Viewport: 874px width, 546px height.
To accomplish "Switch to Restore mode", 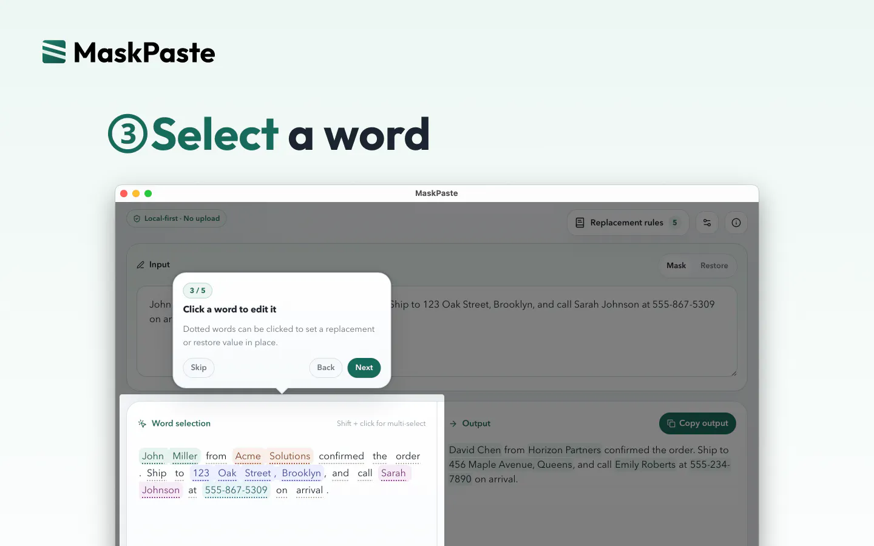I will (x=714, y=266).
